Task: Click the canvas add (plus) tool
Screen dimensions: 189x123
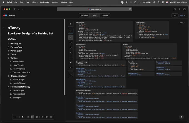Action: point(71,24)
